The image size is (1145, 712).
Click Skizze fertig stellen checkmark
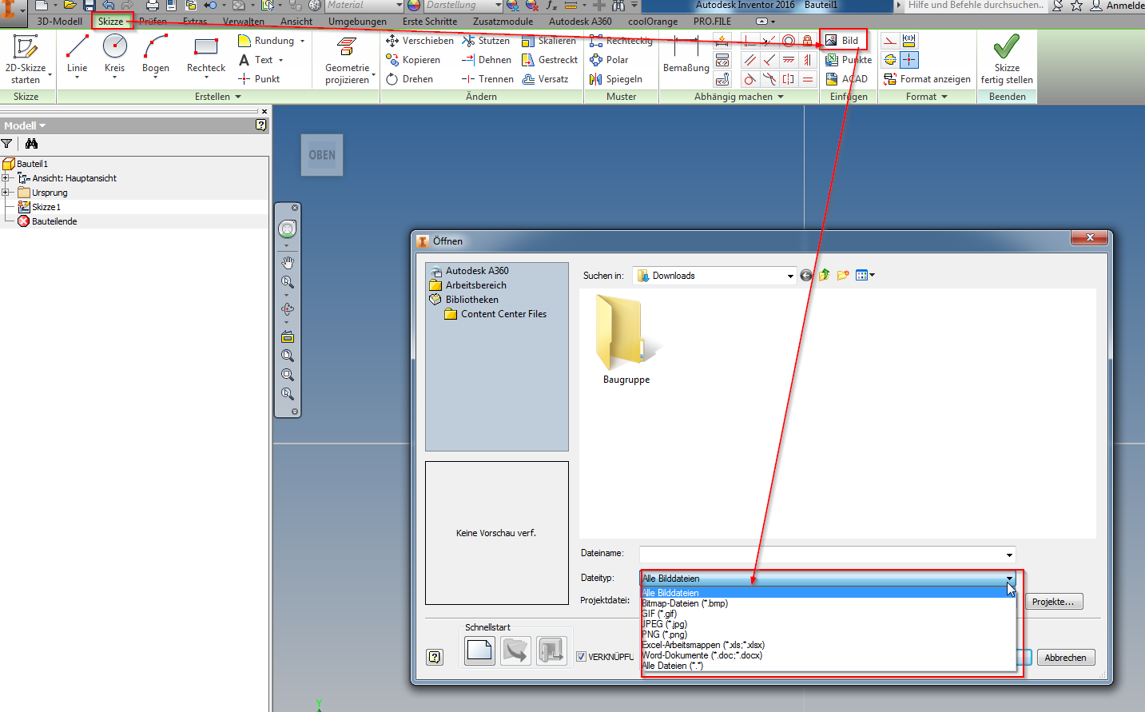(1007, 59)
